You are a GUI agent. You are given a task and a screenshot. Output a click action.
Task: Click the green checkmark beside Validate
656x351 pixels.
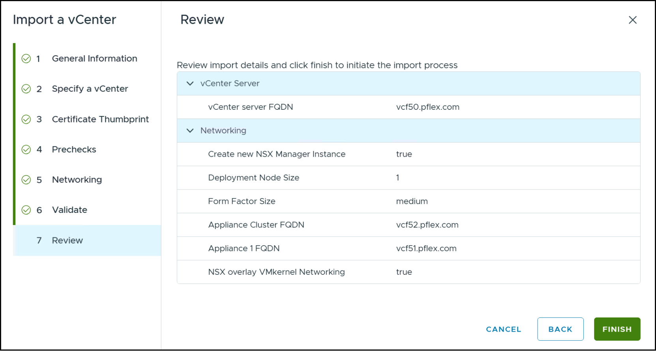coord(26,210)
